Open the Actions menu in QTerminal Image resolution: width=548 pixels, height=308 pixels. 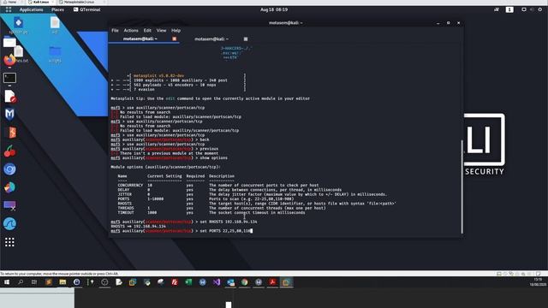131,31
